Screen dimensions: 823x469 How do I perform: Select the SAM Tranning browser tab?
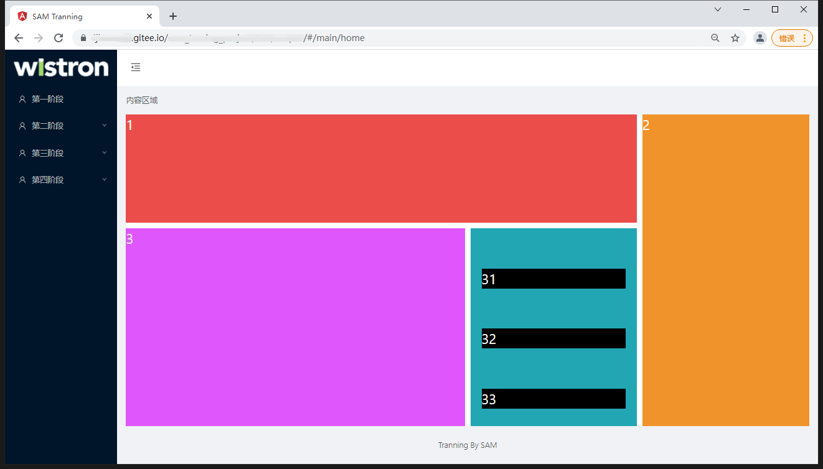point(85,16)
